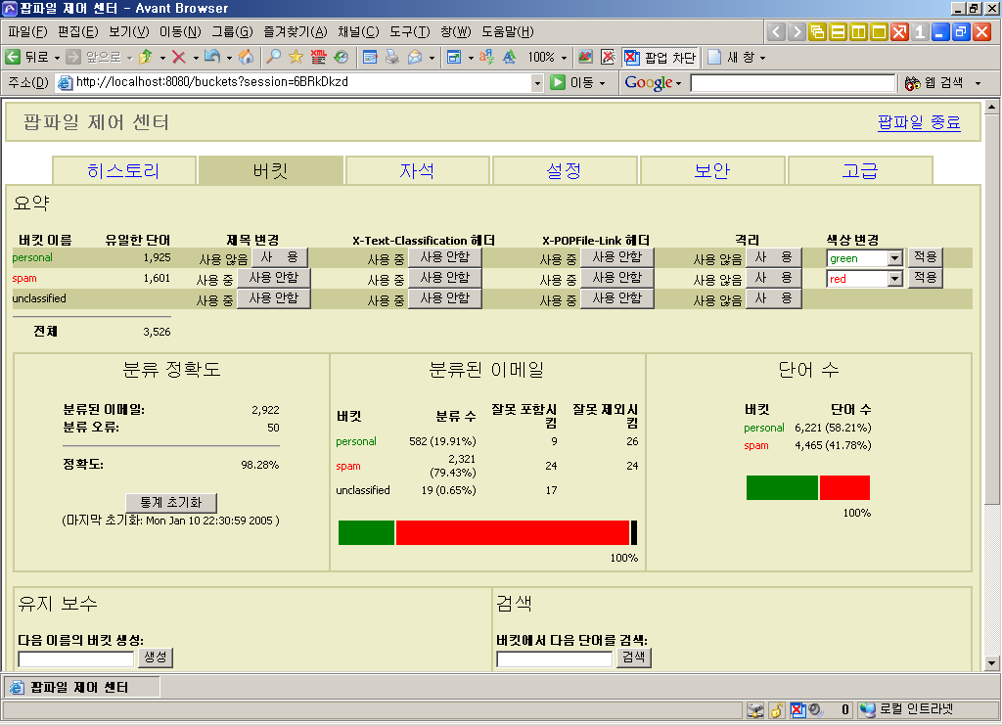The image size is (1002, 726).
Task: Open the New Window dropdown arrow
Action: click(761, 58)
